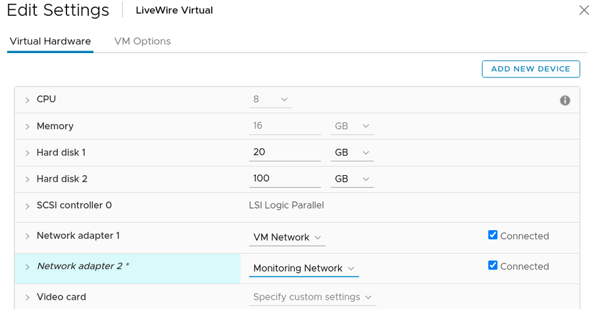Open the CPU count dropdown
Viewport: 596px width, 309px height.
pos(270,99)
